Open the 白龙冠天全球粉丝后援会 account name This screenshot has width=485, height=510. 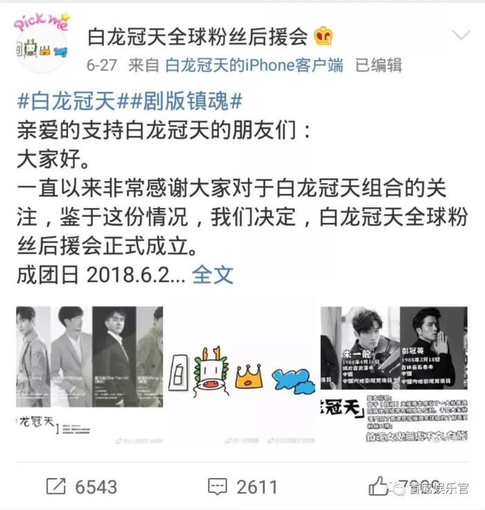coord(197,37)
